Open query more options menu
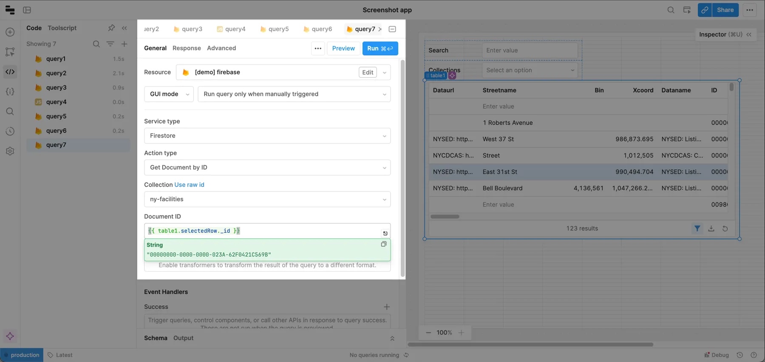Viewport: 765px width, 362px height. (x=318, y=48)
